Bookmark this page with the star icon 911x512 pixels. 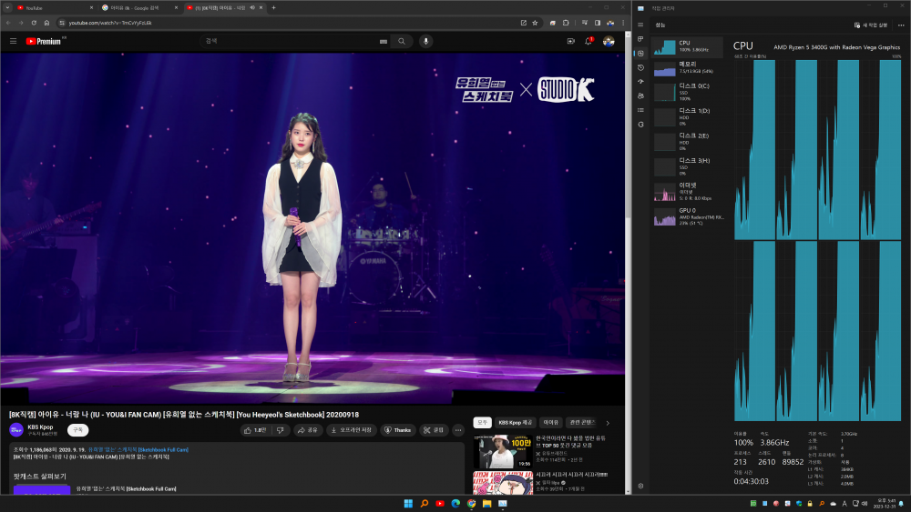coord(536,23)
